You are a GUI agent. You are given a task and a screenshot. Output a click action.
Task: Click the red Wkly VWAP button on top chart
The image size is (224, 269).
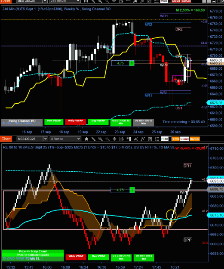click(x=76, y=122)
